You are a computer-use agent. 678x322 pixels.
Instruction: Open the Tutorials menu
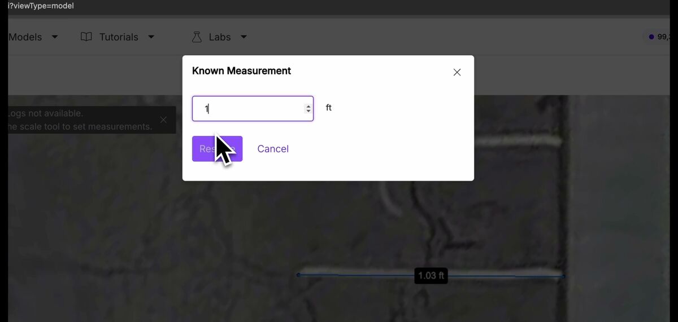(x=118, y=37)
